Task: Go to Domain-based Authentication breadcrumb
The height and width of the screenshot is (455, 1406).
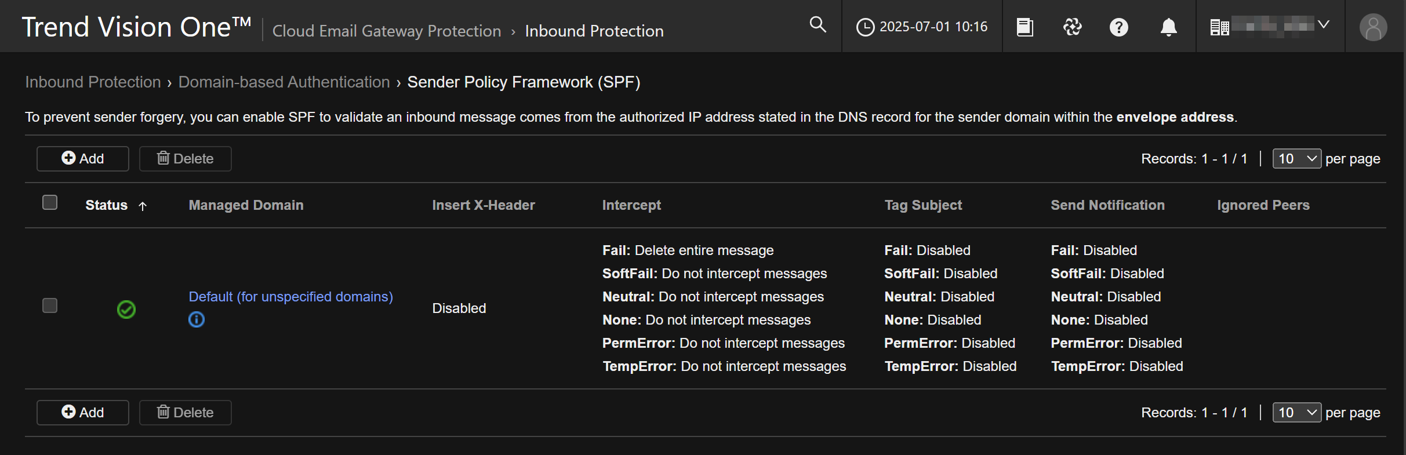Action: click(x=284, y=82)
